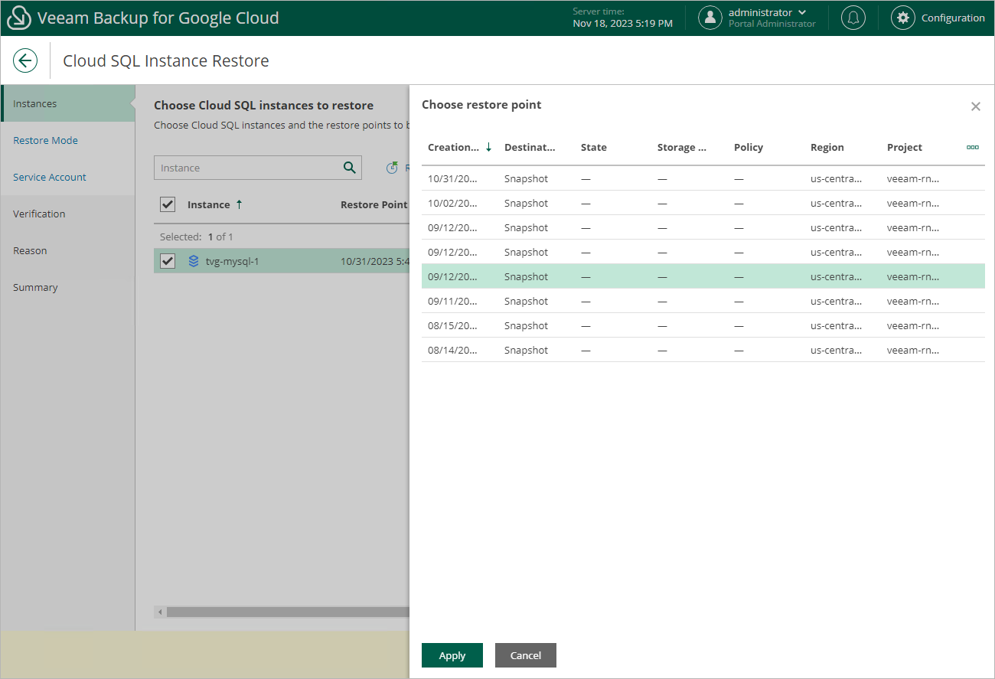Open the Service Account step
This screenshot has height=679, width=995.
click(50, 177)
